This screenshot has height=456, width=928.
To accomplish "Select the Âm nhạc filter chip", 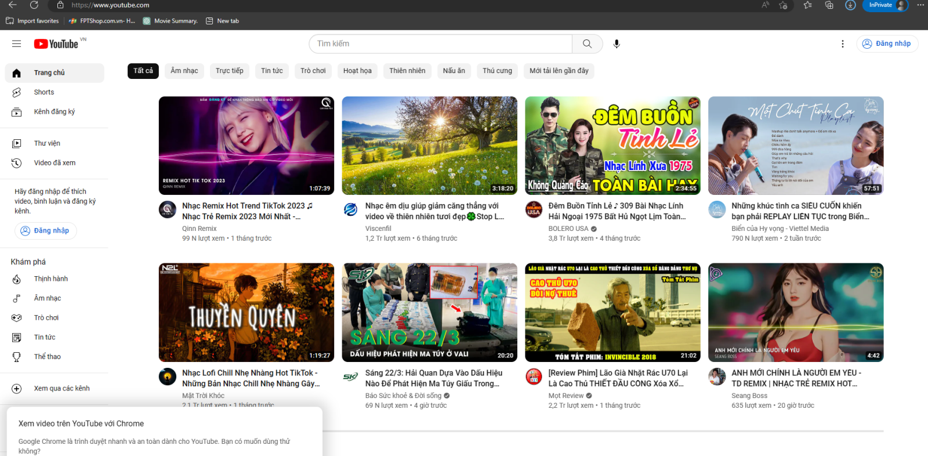I will click(x=184, y=71).
